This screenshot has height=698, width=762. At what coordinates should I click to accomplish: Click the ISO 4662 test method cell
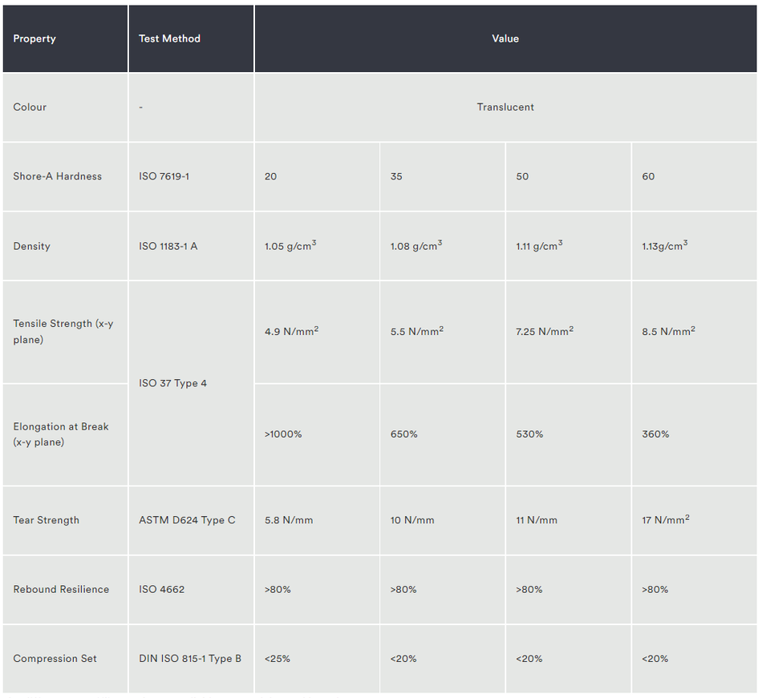coord(191,590)
